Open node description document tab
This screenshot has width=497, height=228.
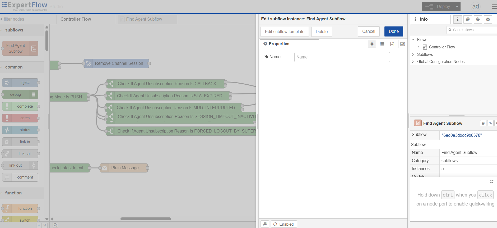pyautogui.click(x=392, y=44)
